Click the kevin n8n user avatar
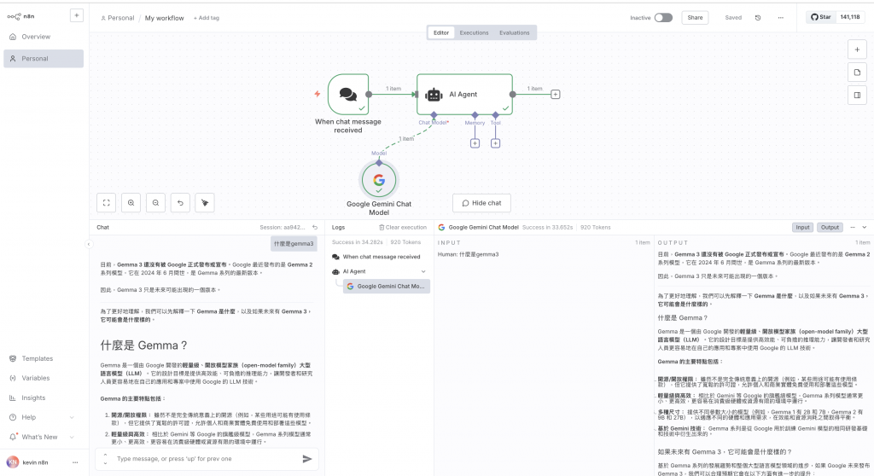The image size is (874, 476). click(12, 462)
